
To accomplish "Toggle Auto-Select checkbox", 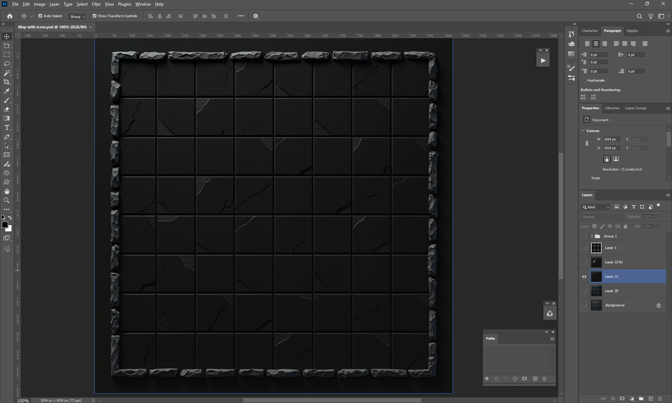I will 40,16.
